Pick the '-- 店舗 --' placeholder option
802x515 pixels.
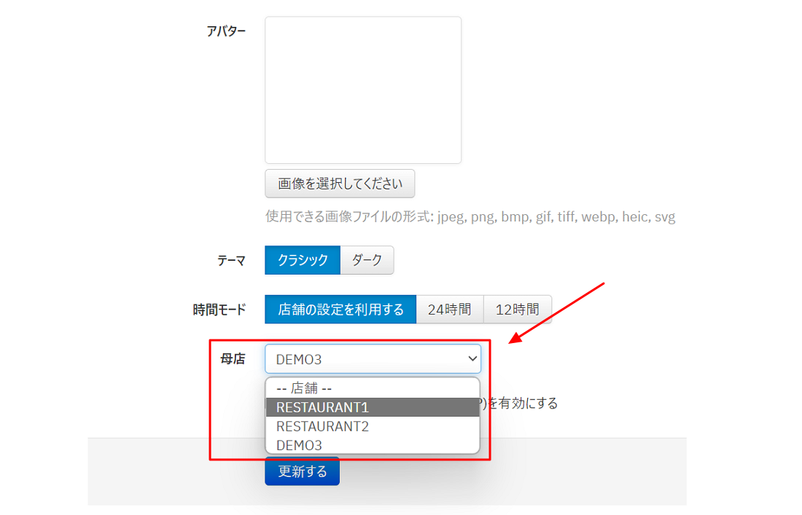(x=373, y=388)
